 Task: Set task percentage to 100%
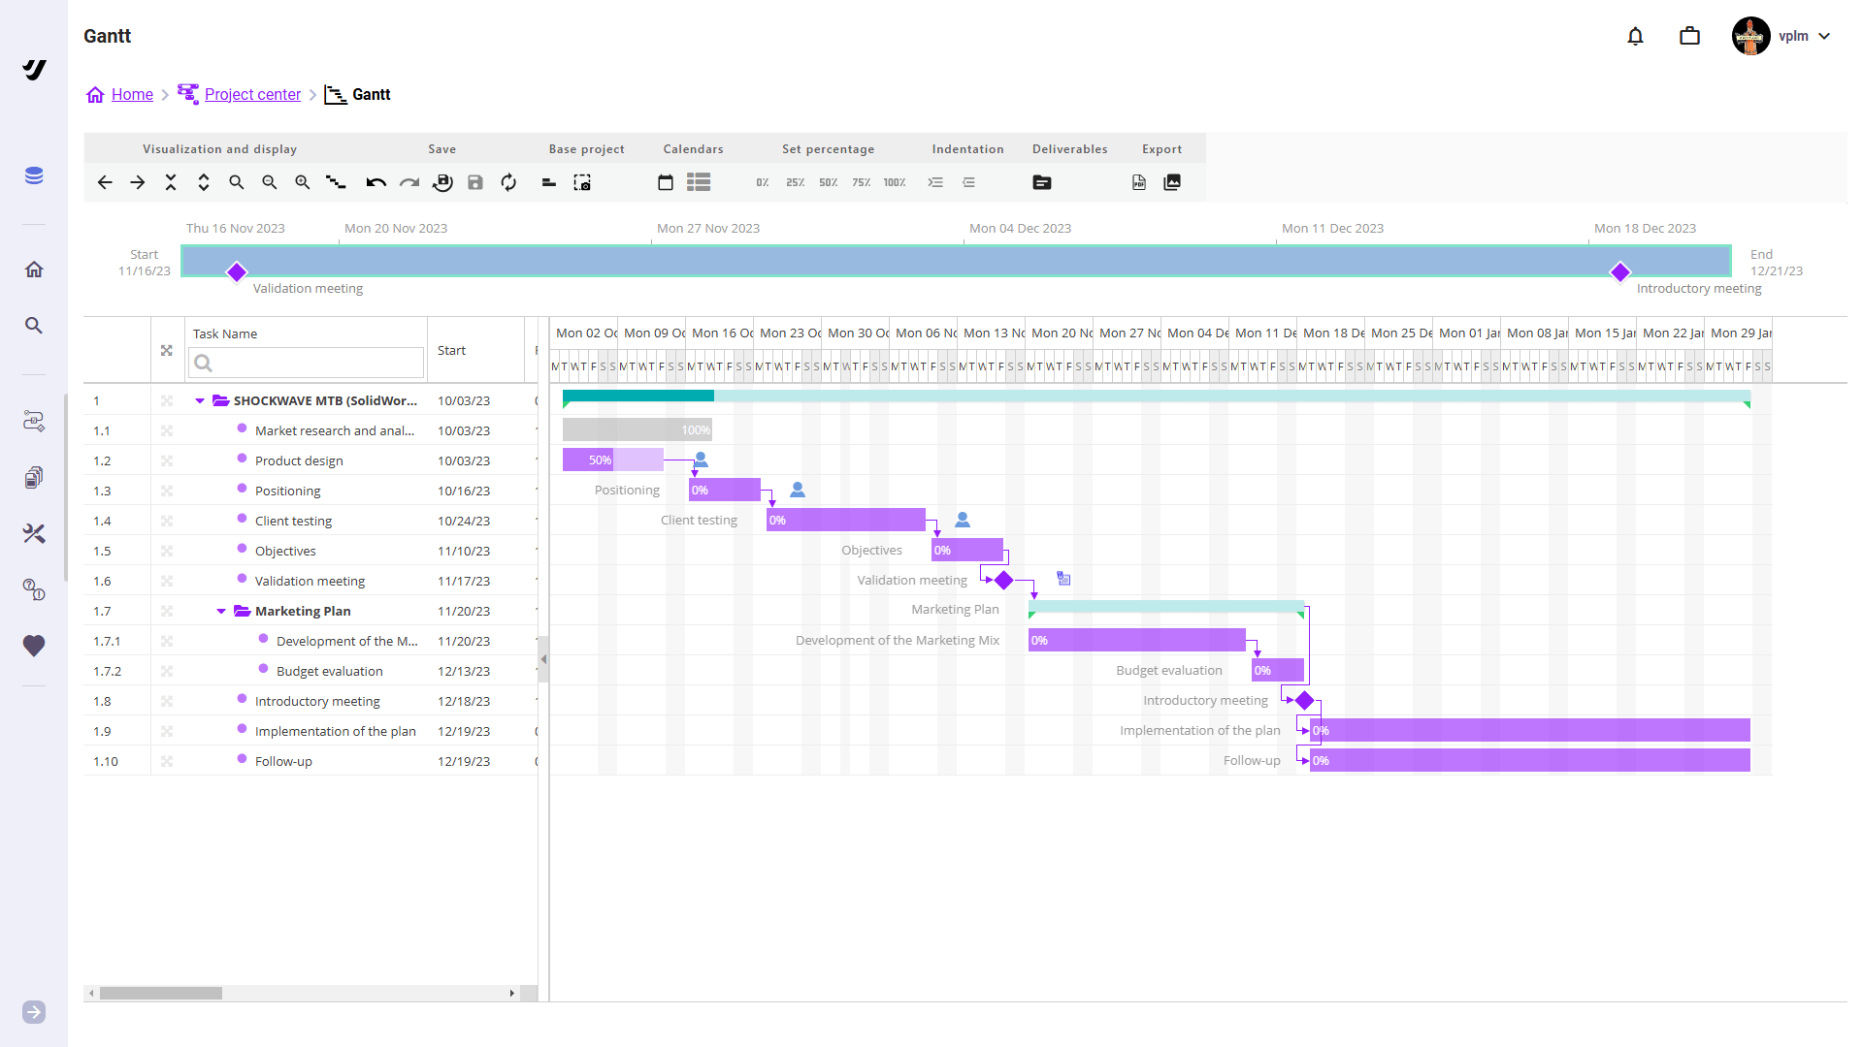[893, 182]
